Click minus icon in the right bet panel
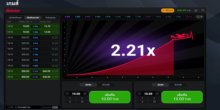 coord(139,94)
